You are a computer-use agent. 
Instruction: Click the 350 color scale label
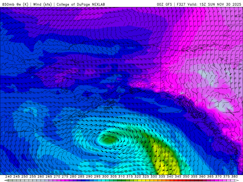(186, 177)
